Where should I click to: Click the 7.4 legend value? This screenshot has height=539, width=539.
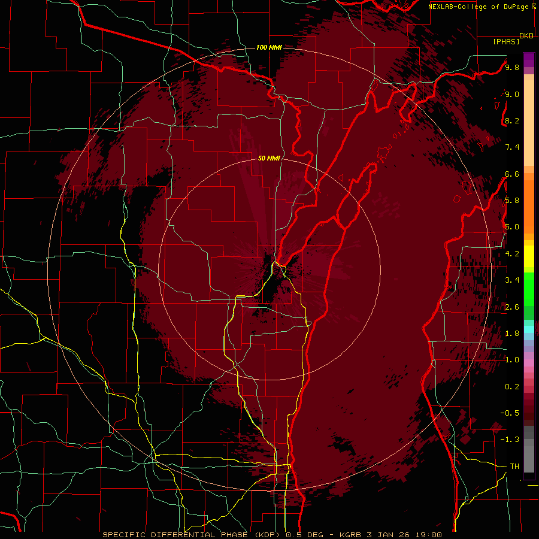coord(512,147)
